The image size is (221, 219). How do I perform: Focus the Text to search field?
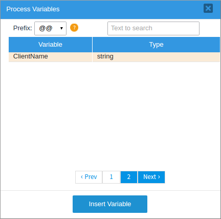(x=153, y=28)
